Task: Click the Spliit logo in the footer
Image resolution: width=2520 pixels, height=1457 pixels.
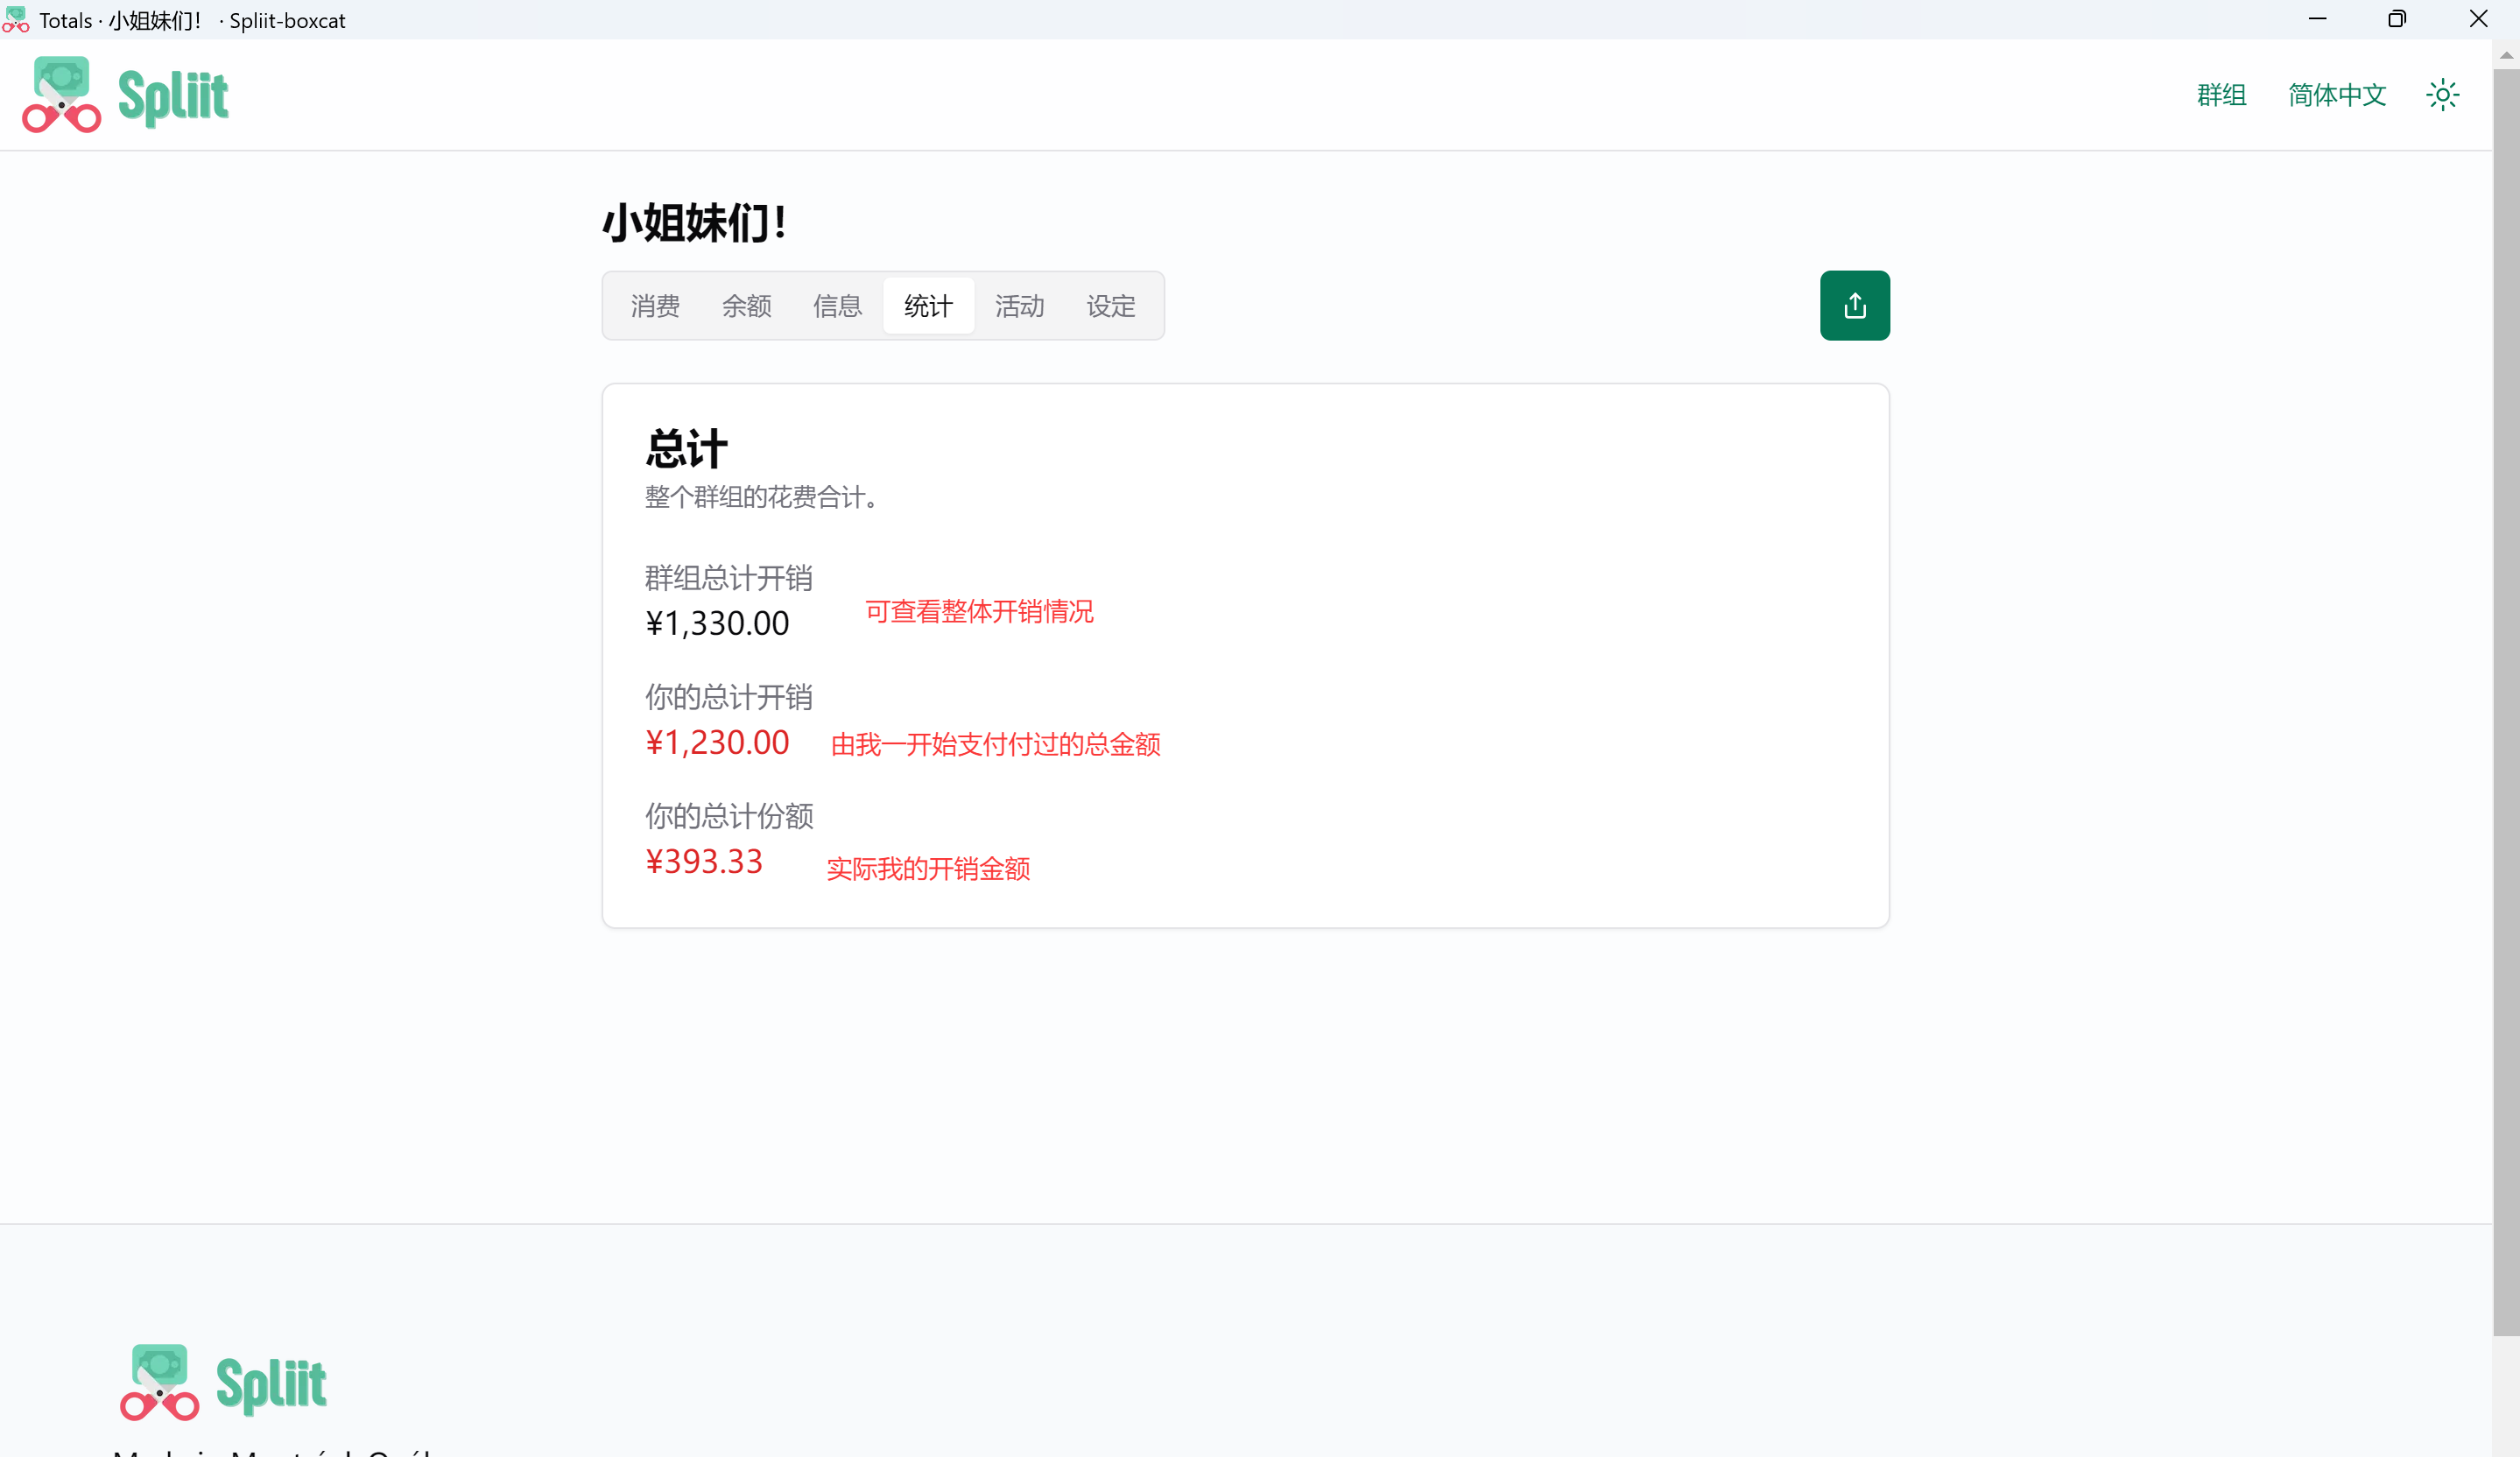Action: (x=223, y=1383)
